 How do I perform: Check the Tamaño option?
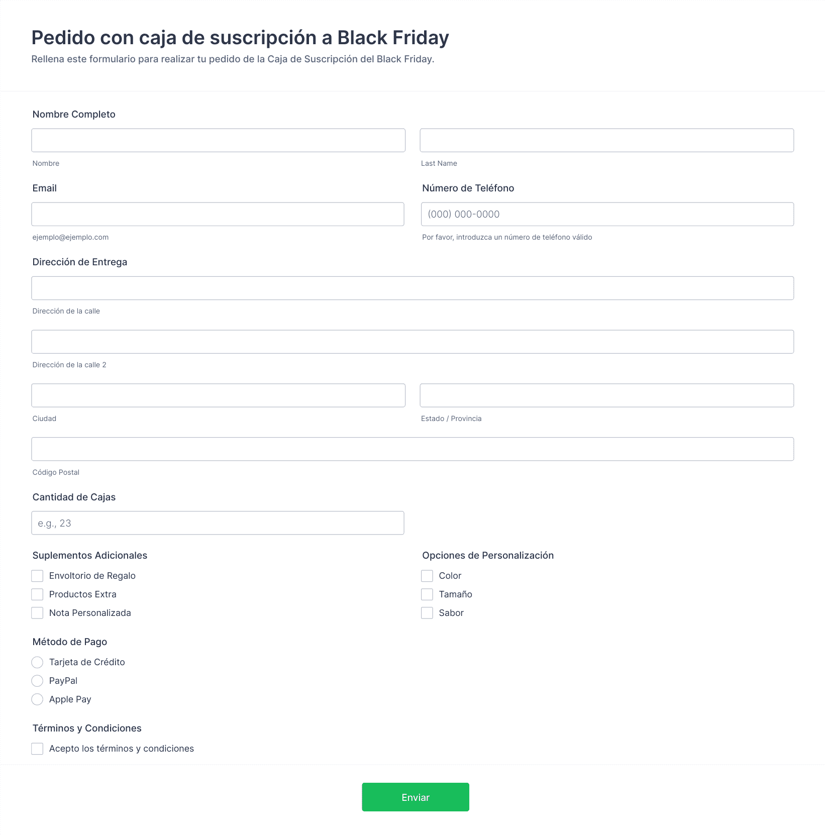pyautogui.click(x=427, y=594)
